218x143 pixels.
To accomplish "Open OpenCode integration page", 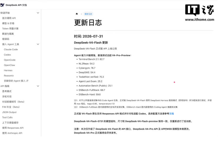I will tap(10, 60).
